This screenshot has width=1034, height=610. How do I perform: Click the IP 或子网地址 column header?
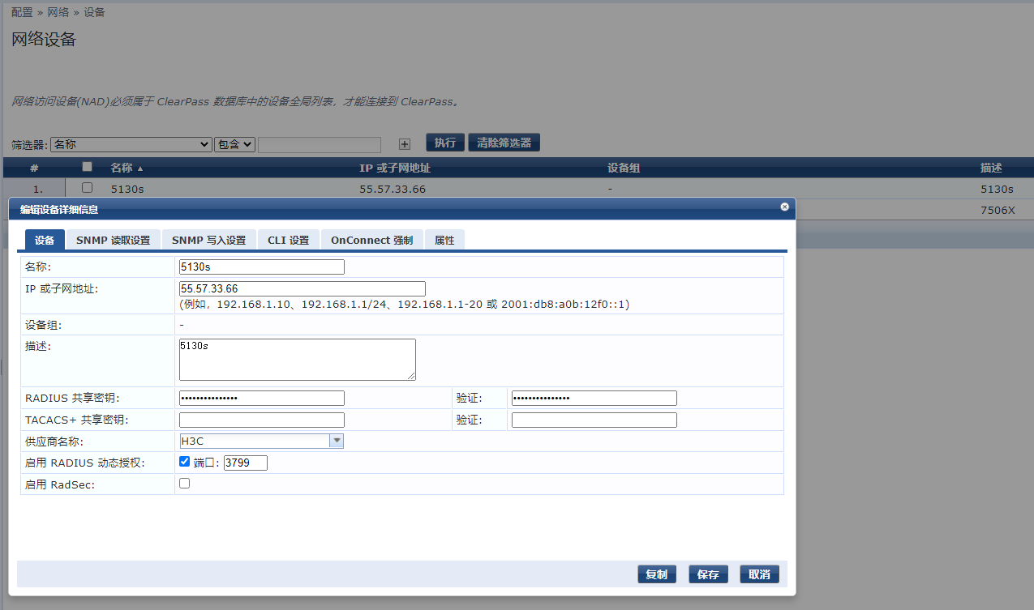tap(395, 168)
